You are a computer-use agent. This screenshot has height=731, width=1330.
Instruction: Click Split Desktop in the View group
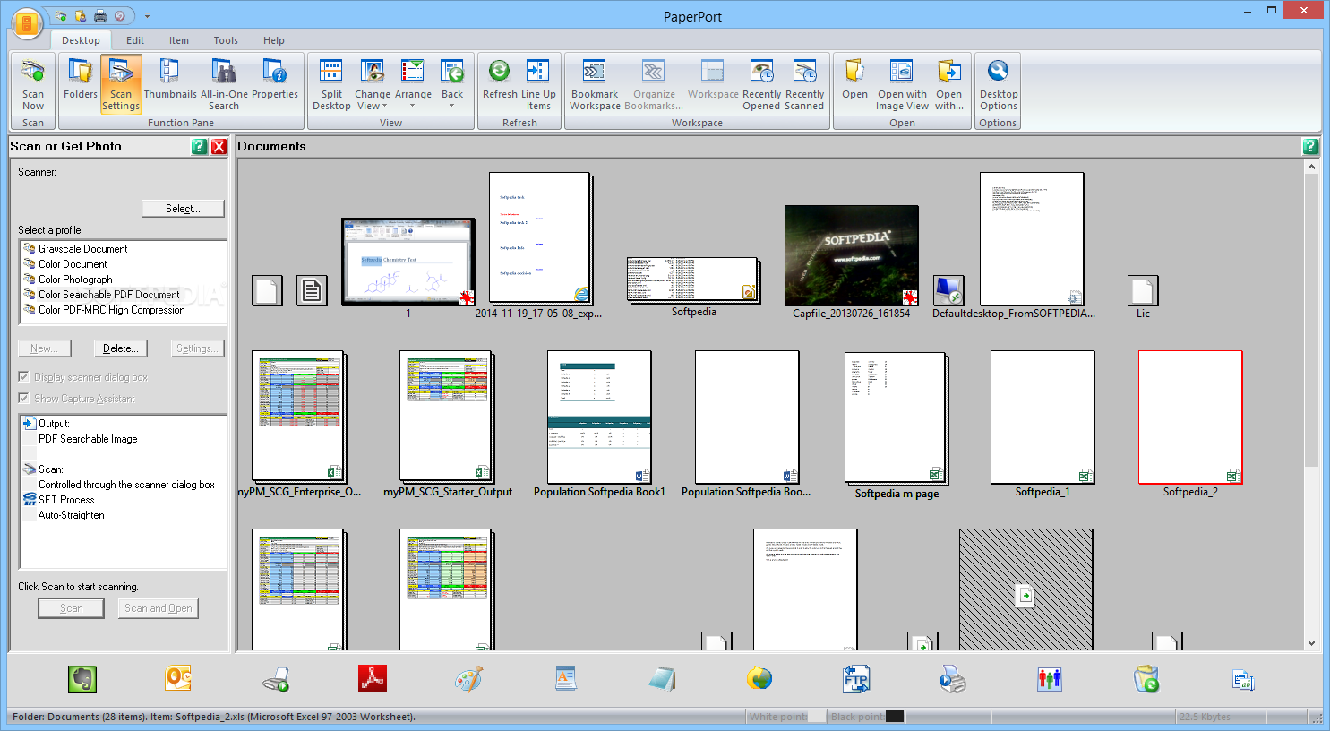pyautogui.click(x=331, y=84)
